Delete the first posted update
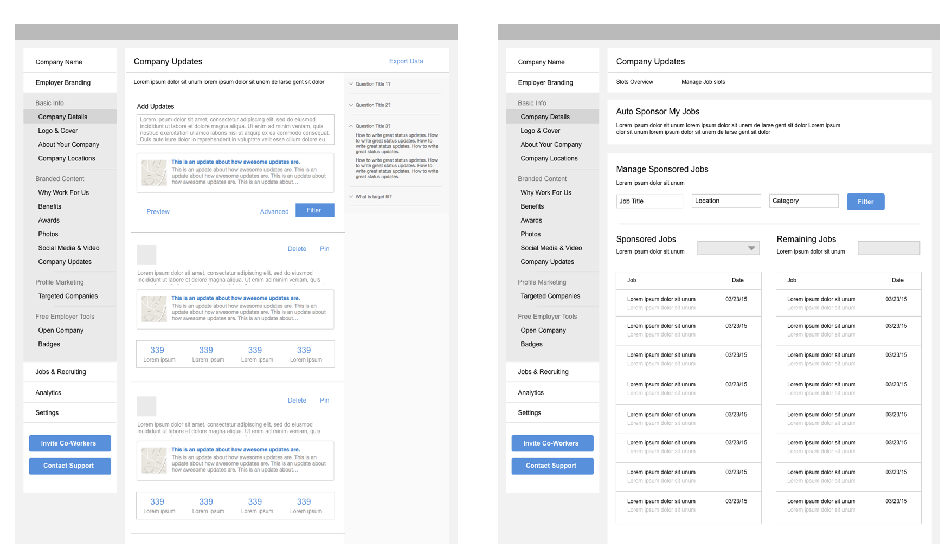Viewport: 952px width, 555px height. [x=297, y=249]
